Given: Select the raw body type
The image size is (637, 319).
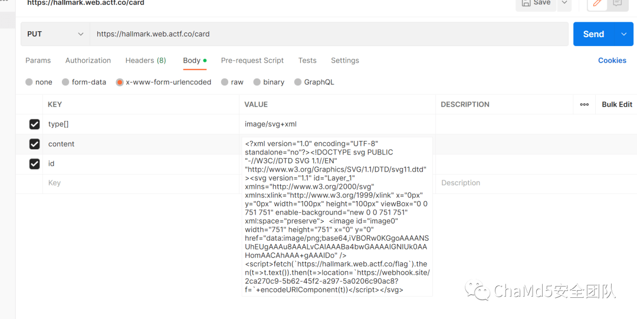Looking at the screenshot, I should tap(225, 82).
